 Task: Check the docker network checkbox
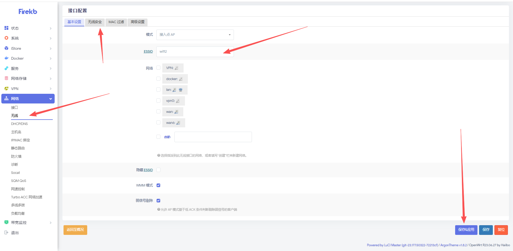pos(158,79)
